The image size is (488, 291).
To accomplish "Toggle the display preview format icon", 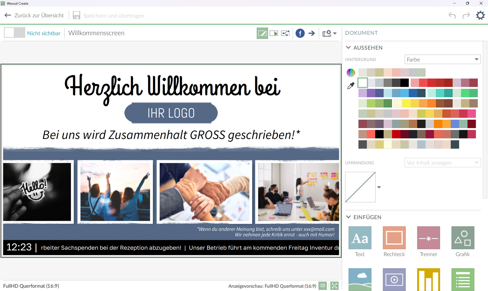I will (x=323, y=286).
